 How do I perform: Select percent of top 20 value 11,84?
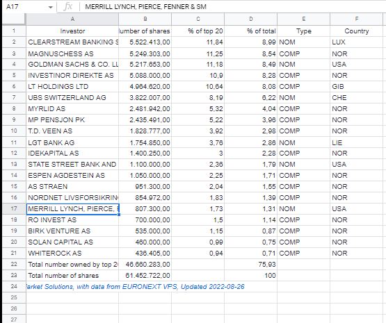(x=198, y=42)
